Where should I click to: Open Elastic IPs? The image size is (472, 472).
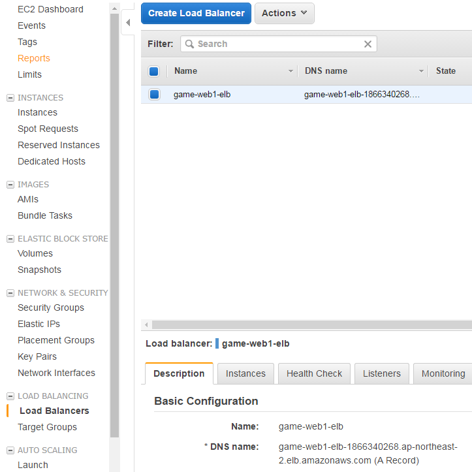(39, 324)
